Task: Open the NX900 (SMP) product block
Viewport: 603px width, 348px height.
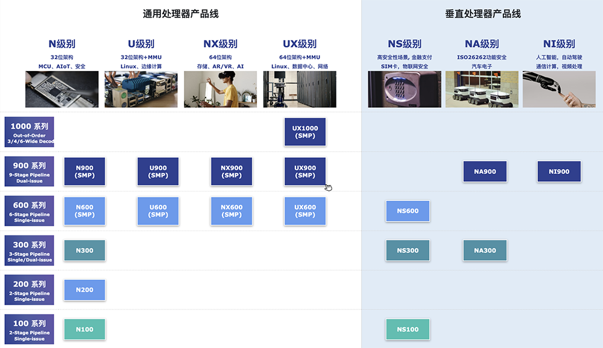Action: pyautogui.click(x=232, y=172)
